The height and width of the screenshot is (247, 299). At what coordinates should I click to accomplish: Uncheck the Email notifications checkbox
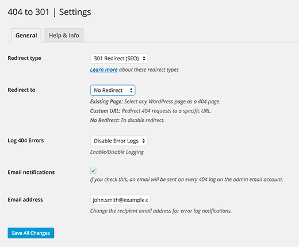93,171
